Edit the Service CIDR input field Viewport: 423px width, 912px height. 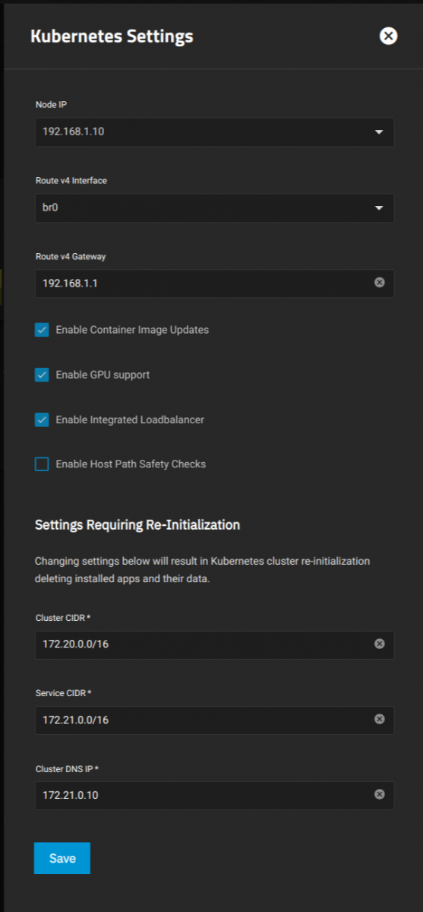(205, 720)
